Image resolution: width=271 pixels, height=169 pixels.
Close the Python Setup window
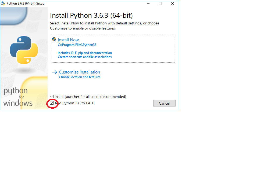(173, 3)
